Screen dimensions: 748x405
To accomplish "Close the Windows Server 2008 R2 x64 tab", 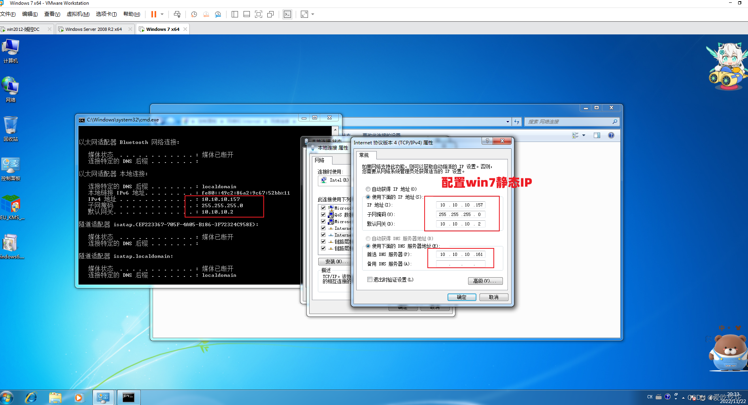I will (130, 29).
